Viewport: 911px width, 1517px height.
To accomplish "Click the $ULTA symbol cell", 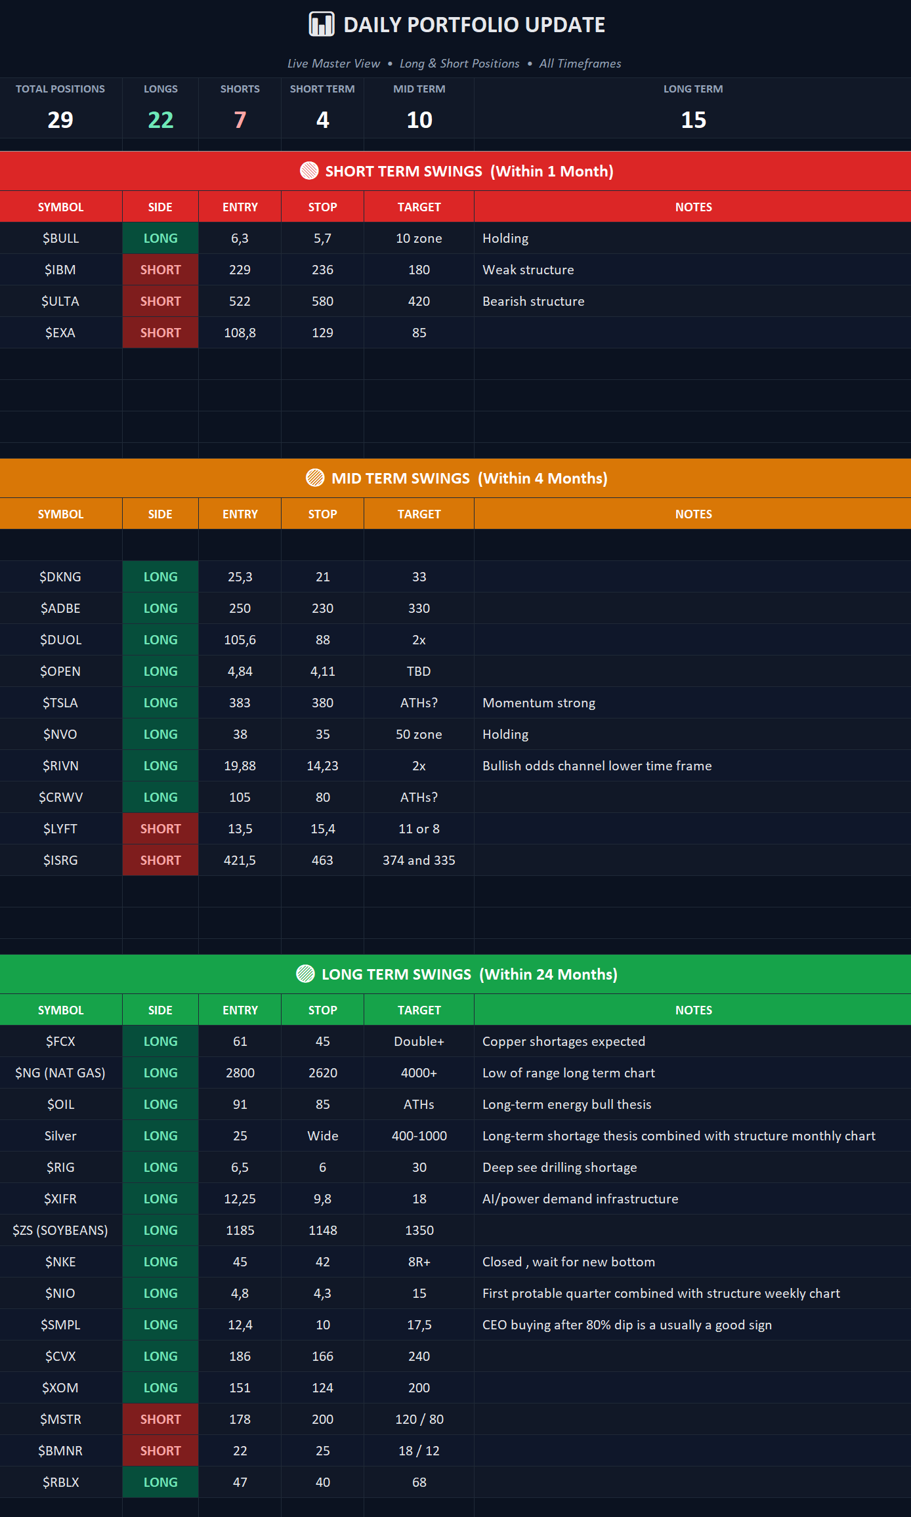I will [61, 301].
